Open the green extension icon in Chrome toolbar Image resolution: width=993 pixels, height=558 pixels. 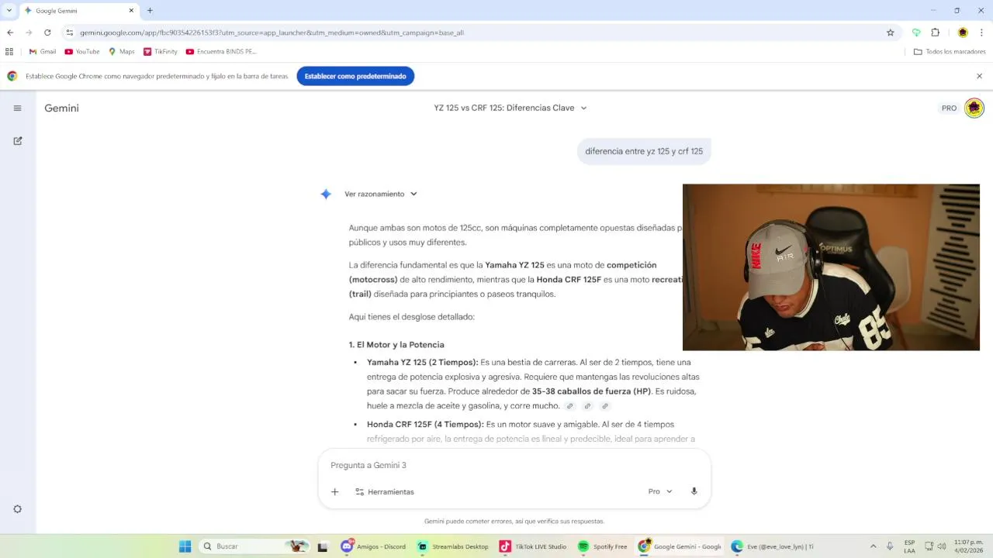click(916, 33)
